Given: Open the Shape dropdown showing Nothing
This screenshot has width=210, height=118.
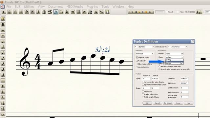Looking at the screenshot, I should pos(174,57).
